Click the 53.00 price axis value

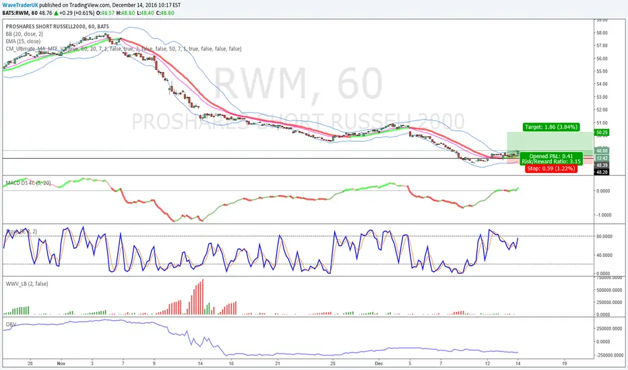click(x=602, y=97)
